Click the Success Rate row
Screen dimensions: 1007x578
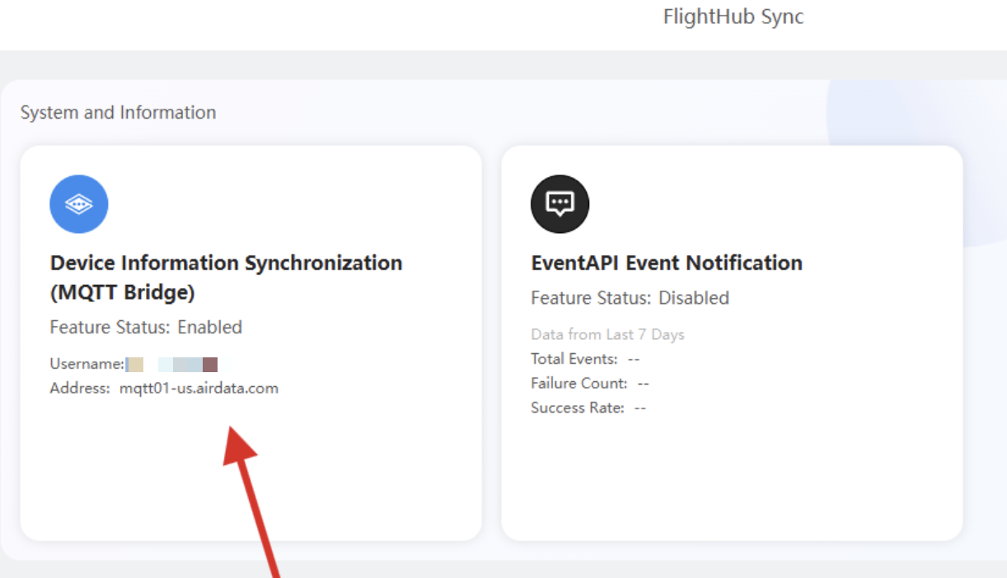[589, 408]
